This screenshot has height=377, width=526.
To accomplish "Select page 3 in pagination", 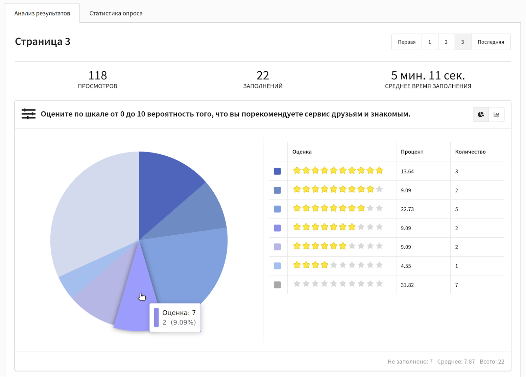I will [x=463, y=42].
